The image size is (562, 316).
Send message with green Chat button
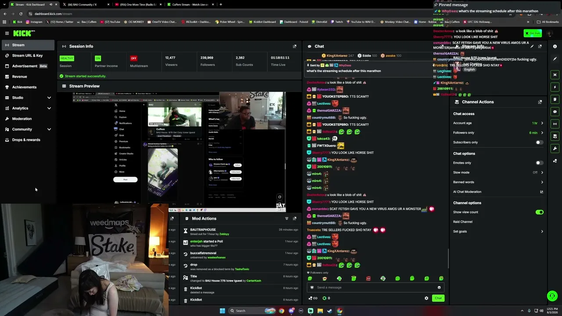(x=438, y=298)
